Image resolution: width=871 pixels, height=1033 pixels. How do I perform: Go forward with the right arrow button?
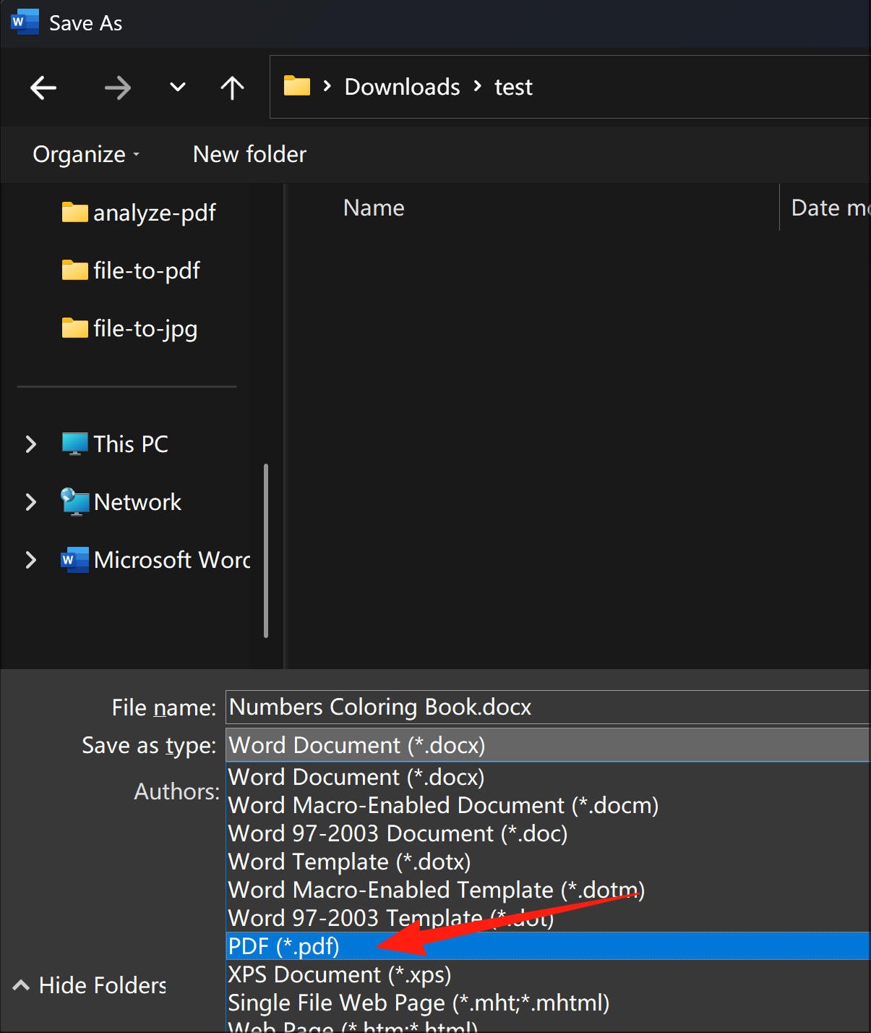tap(117, 88)
